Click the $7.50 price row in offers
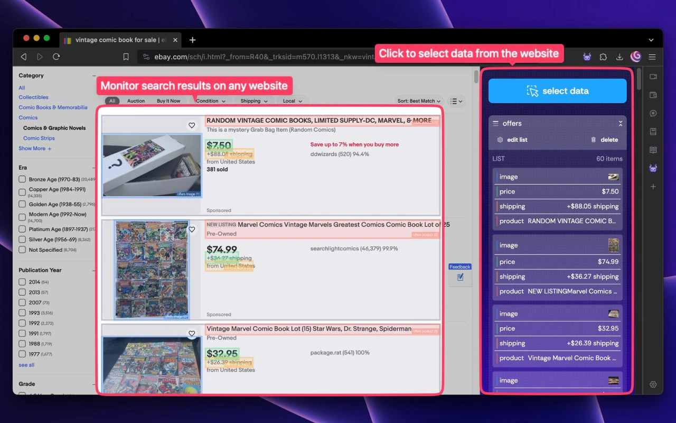This screenshot has height=423, width=676. (x=557, y=191)
